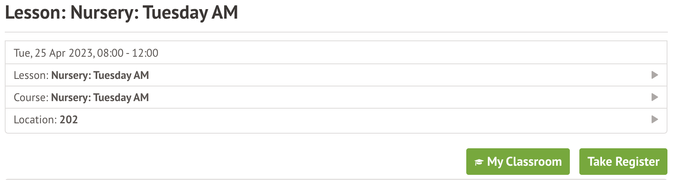
Task: Expand the Lesson row arrow
Action: (x=655, y=75)
